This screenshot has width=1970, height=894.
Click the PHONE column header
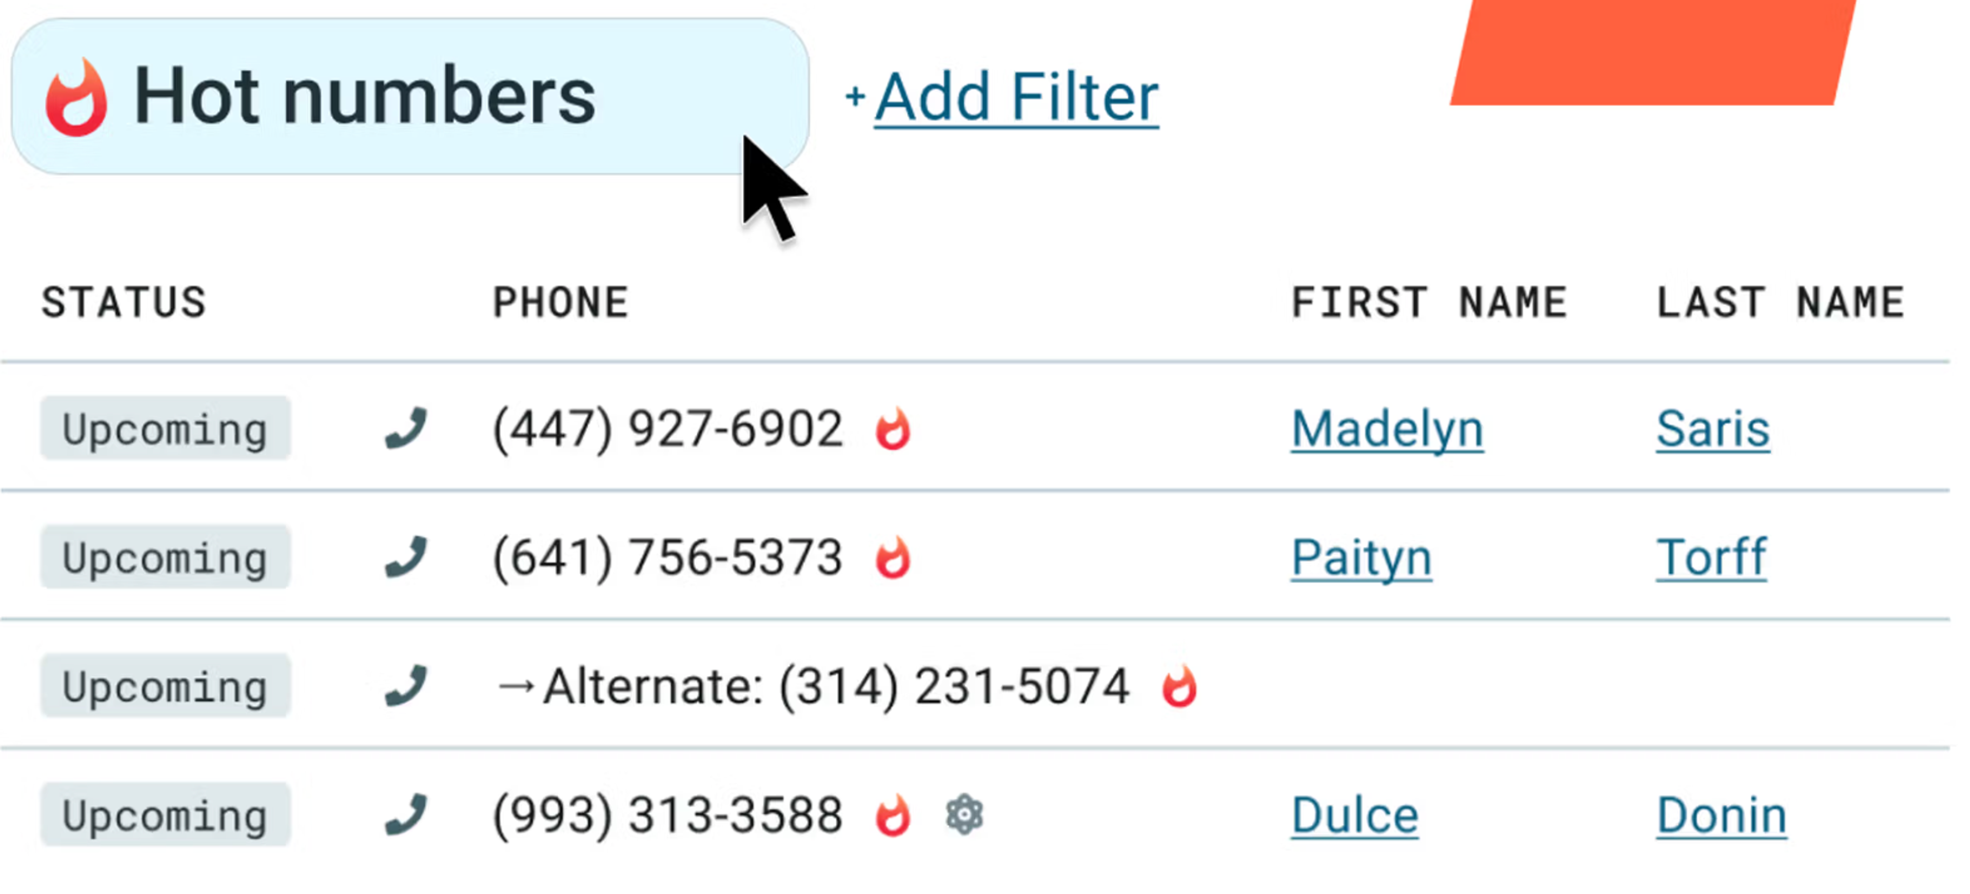point(561,302)
